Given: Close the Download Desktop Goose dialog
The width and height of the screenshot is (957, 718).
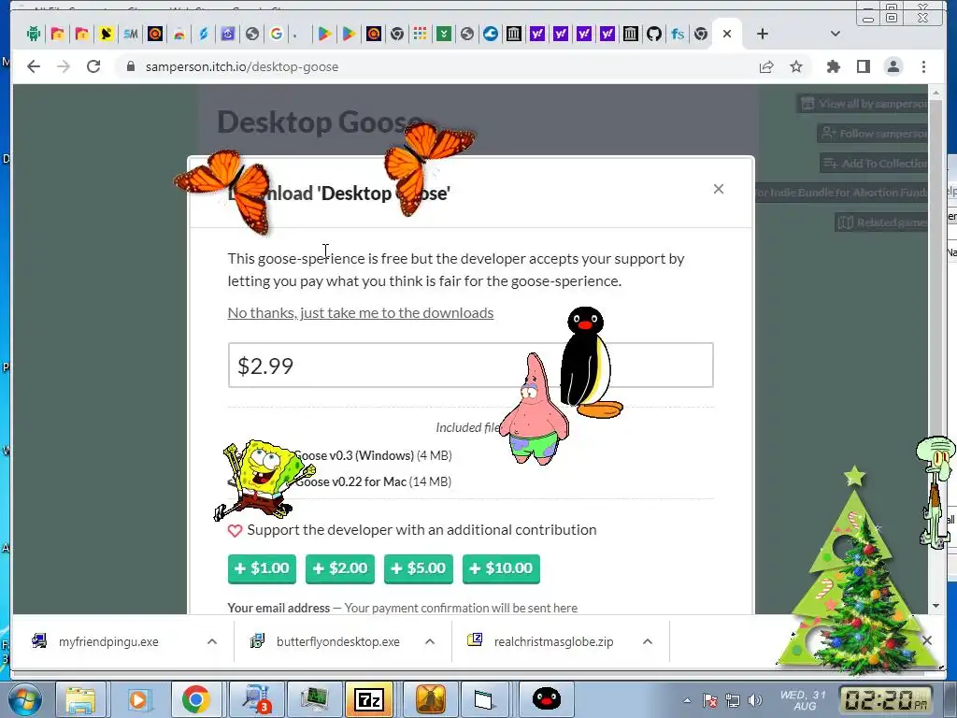Looking at the screenshot, I should click(x=719, y=189).
